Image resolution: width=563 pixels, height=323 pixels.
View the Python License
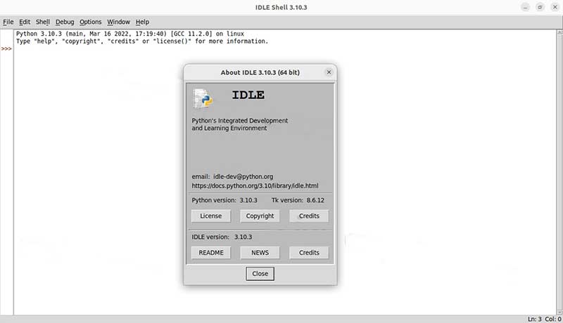click(x=210, y=216)
